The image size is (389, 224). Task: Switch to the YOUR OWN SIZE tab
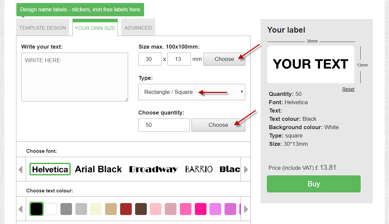point(95,28)
